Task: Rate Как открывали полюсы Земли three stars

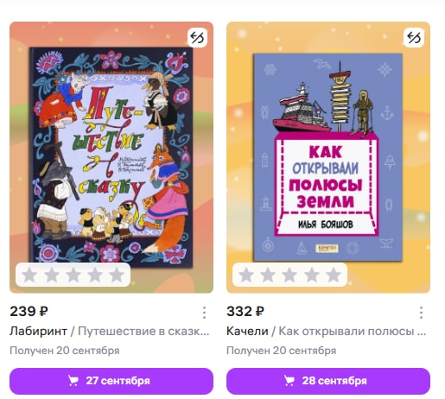Action: (x=289, y=275)
